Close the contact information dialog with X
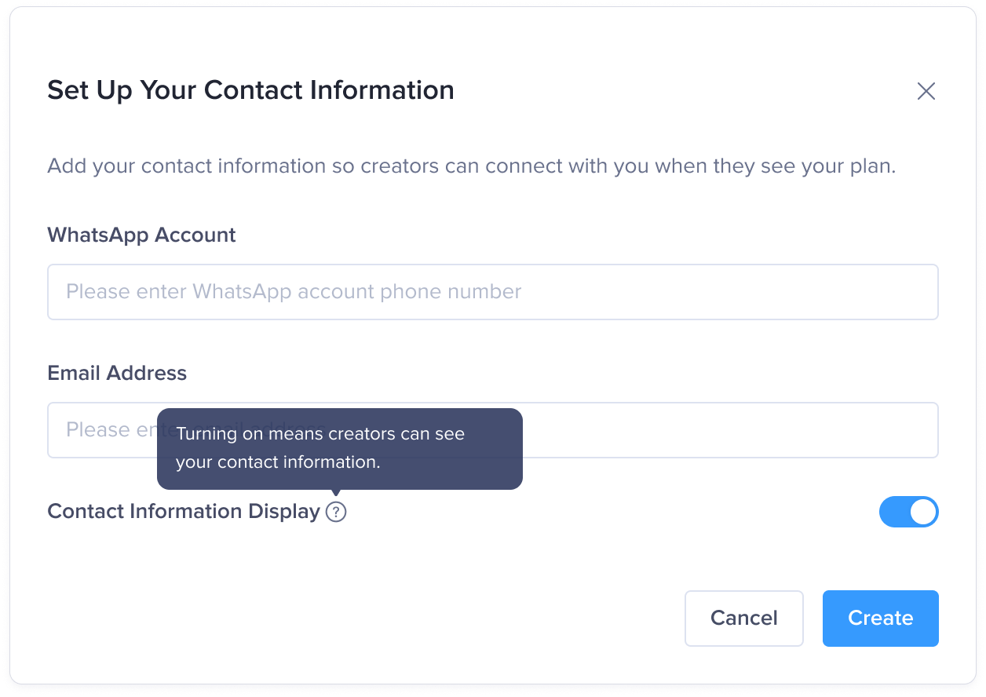 tap(926, 91)
